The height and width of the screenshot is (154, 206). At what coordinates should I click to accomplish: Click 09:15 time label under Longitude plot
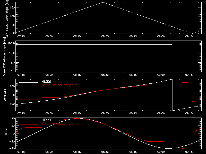[189, 113]
